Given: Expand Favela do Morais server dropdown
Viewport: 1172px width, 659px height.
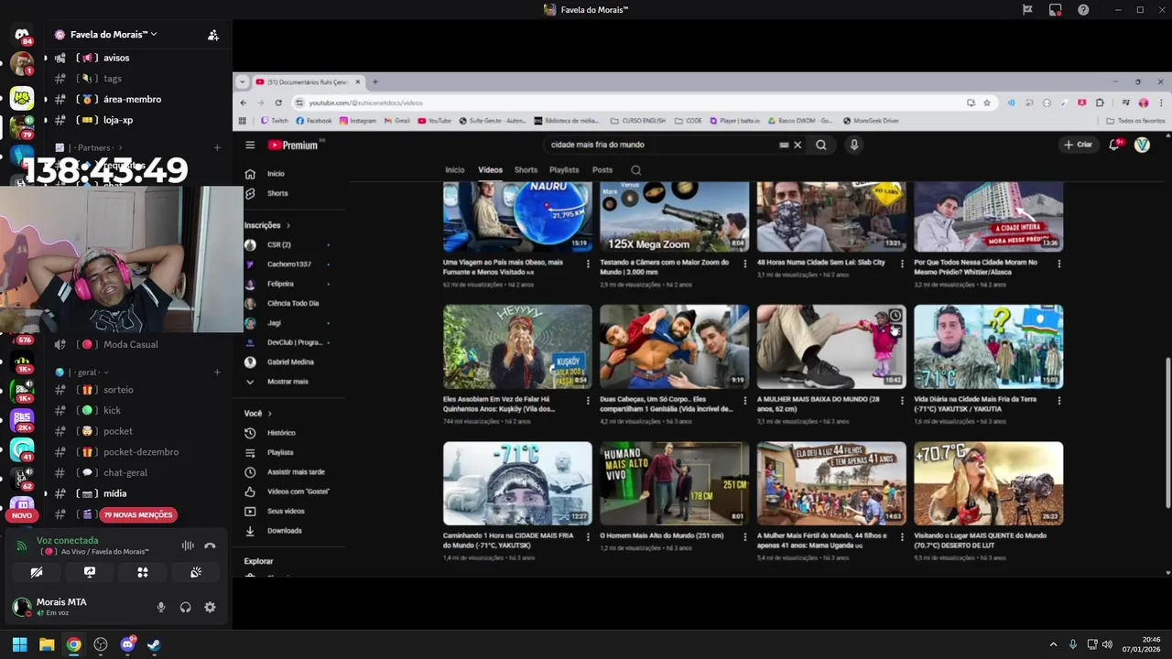Looking at the screenshot, I should click(114, 35).
